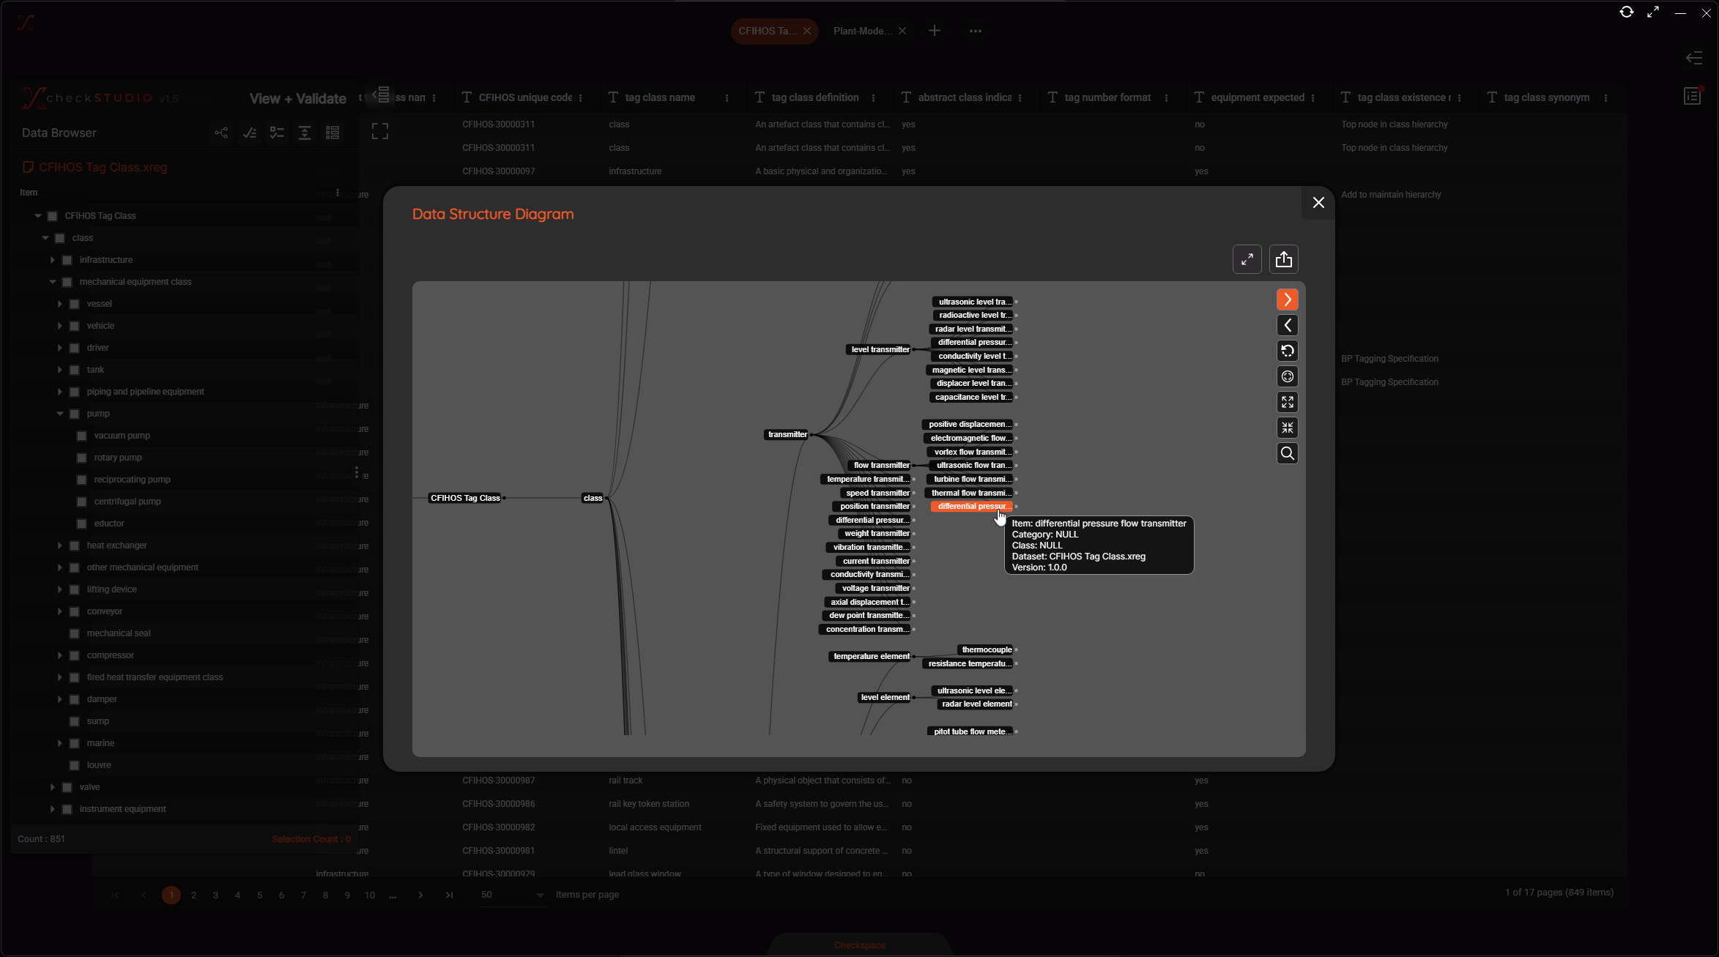
Task: Click the table view icon in Data Browser
Action: coord(333,133)
